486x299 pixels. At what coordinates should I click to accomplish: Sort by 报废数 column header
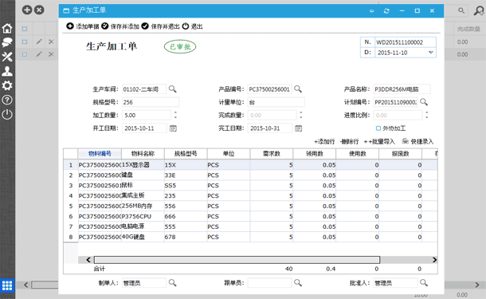(x=400, y=154)
